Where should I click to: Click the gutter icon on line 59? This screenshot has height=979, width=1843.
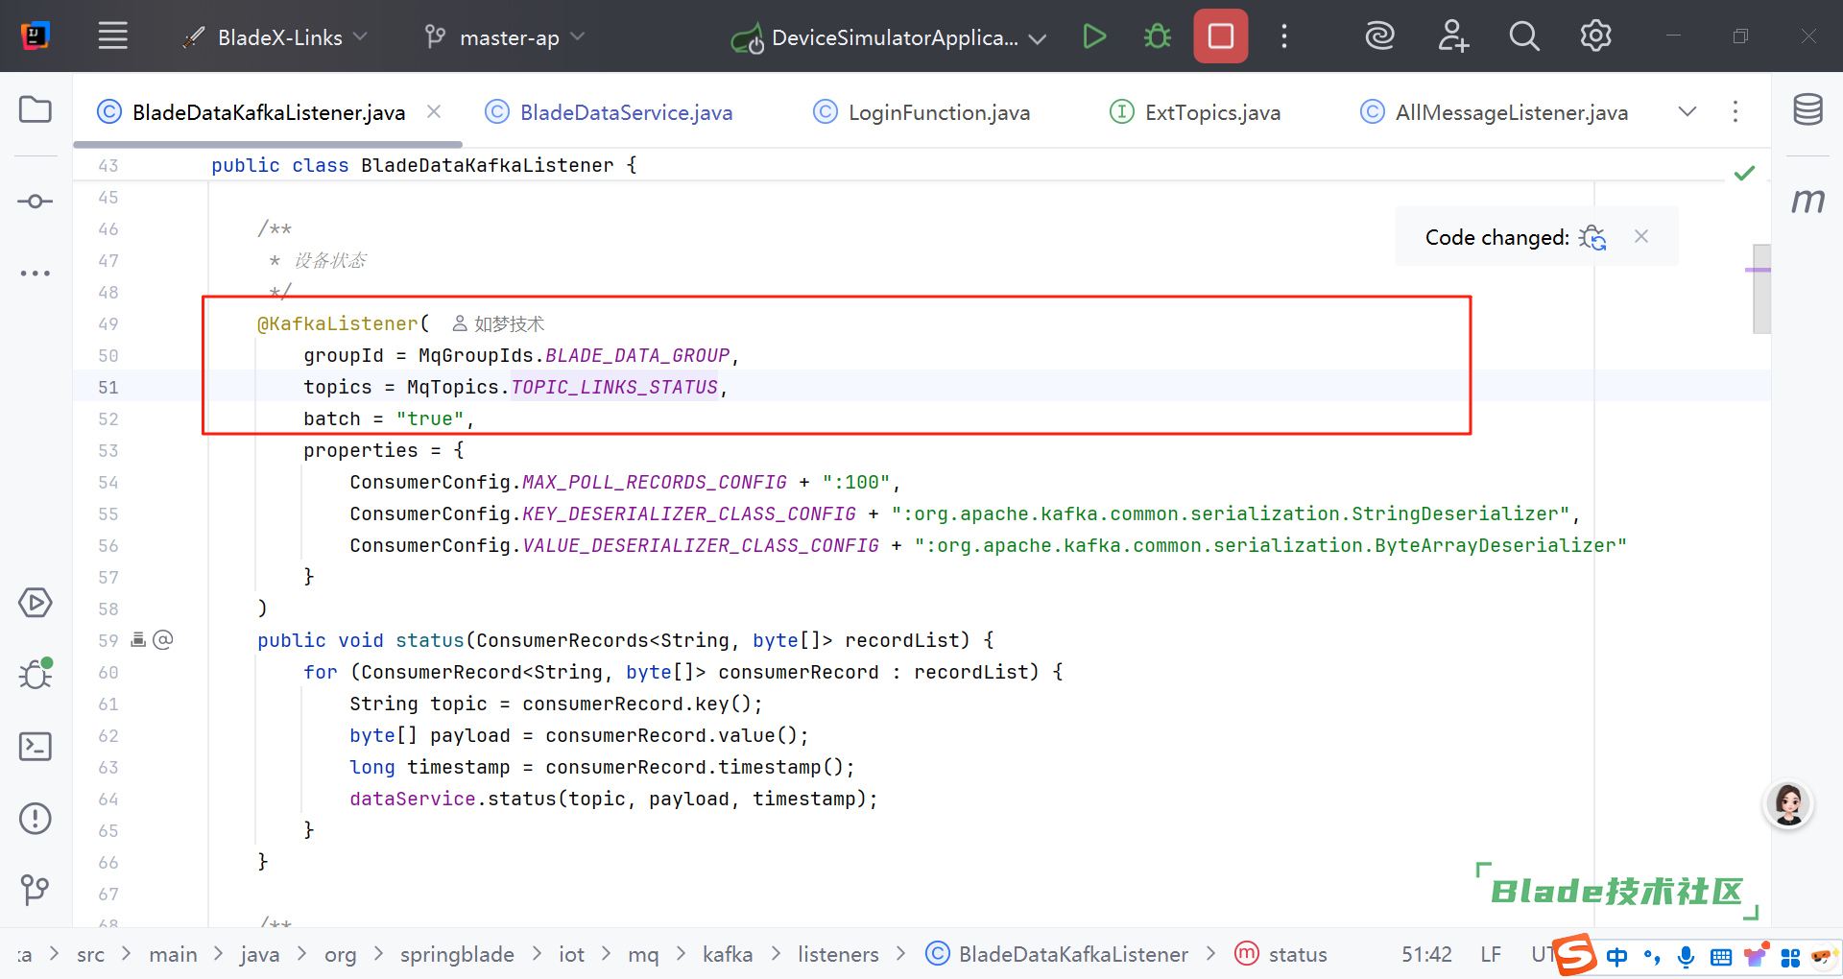tap(138, 639)
